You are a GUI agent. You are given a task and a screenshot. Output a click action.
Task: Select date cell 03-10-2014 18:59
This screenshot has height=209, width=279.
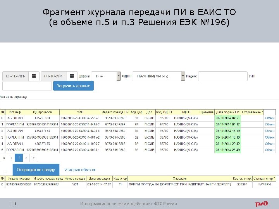(x=227, y=131)
